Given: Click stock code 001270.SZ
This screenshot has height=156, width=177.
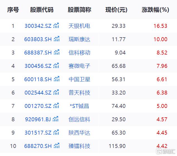Looking at the screenshot, I should (38, 106).
